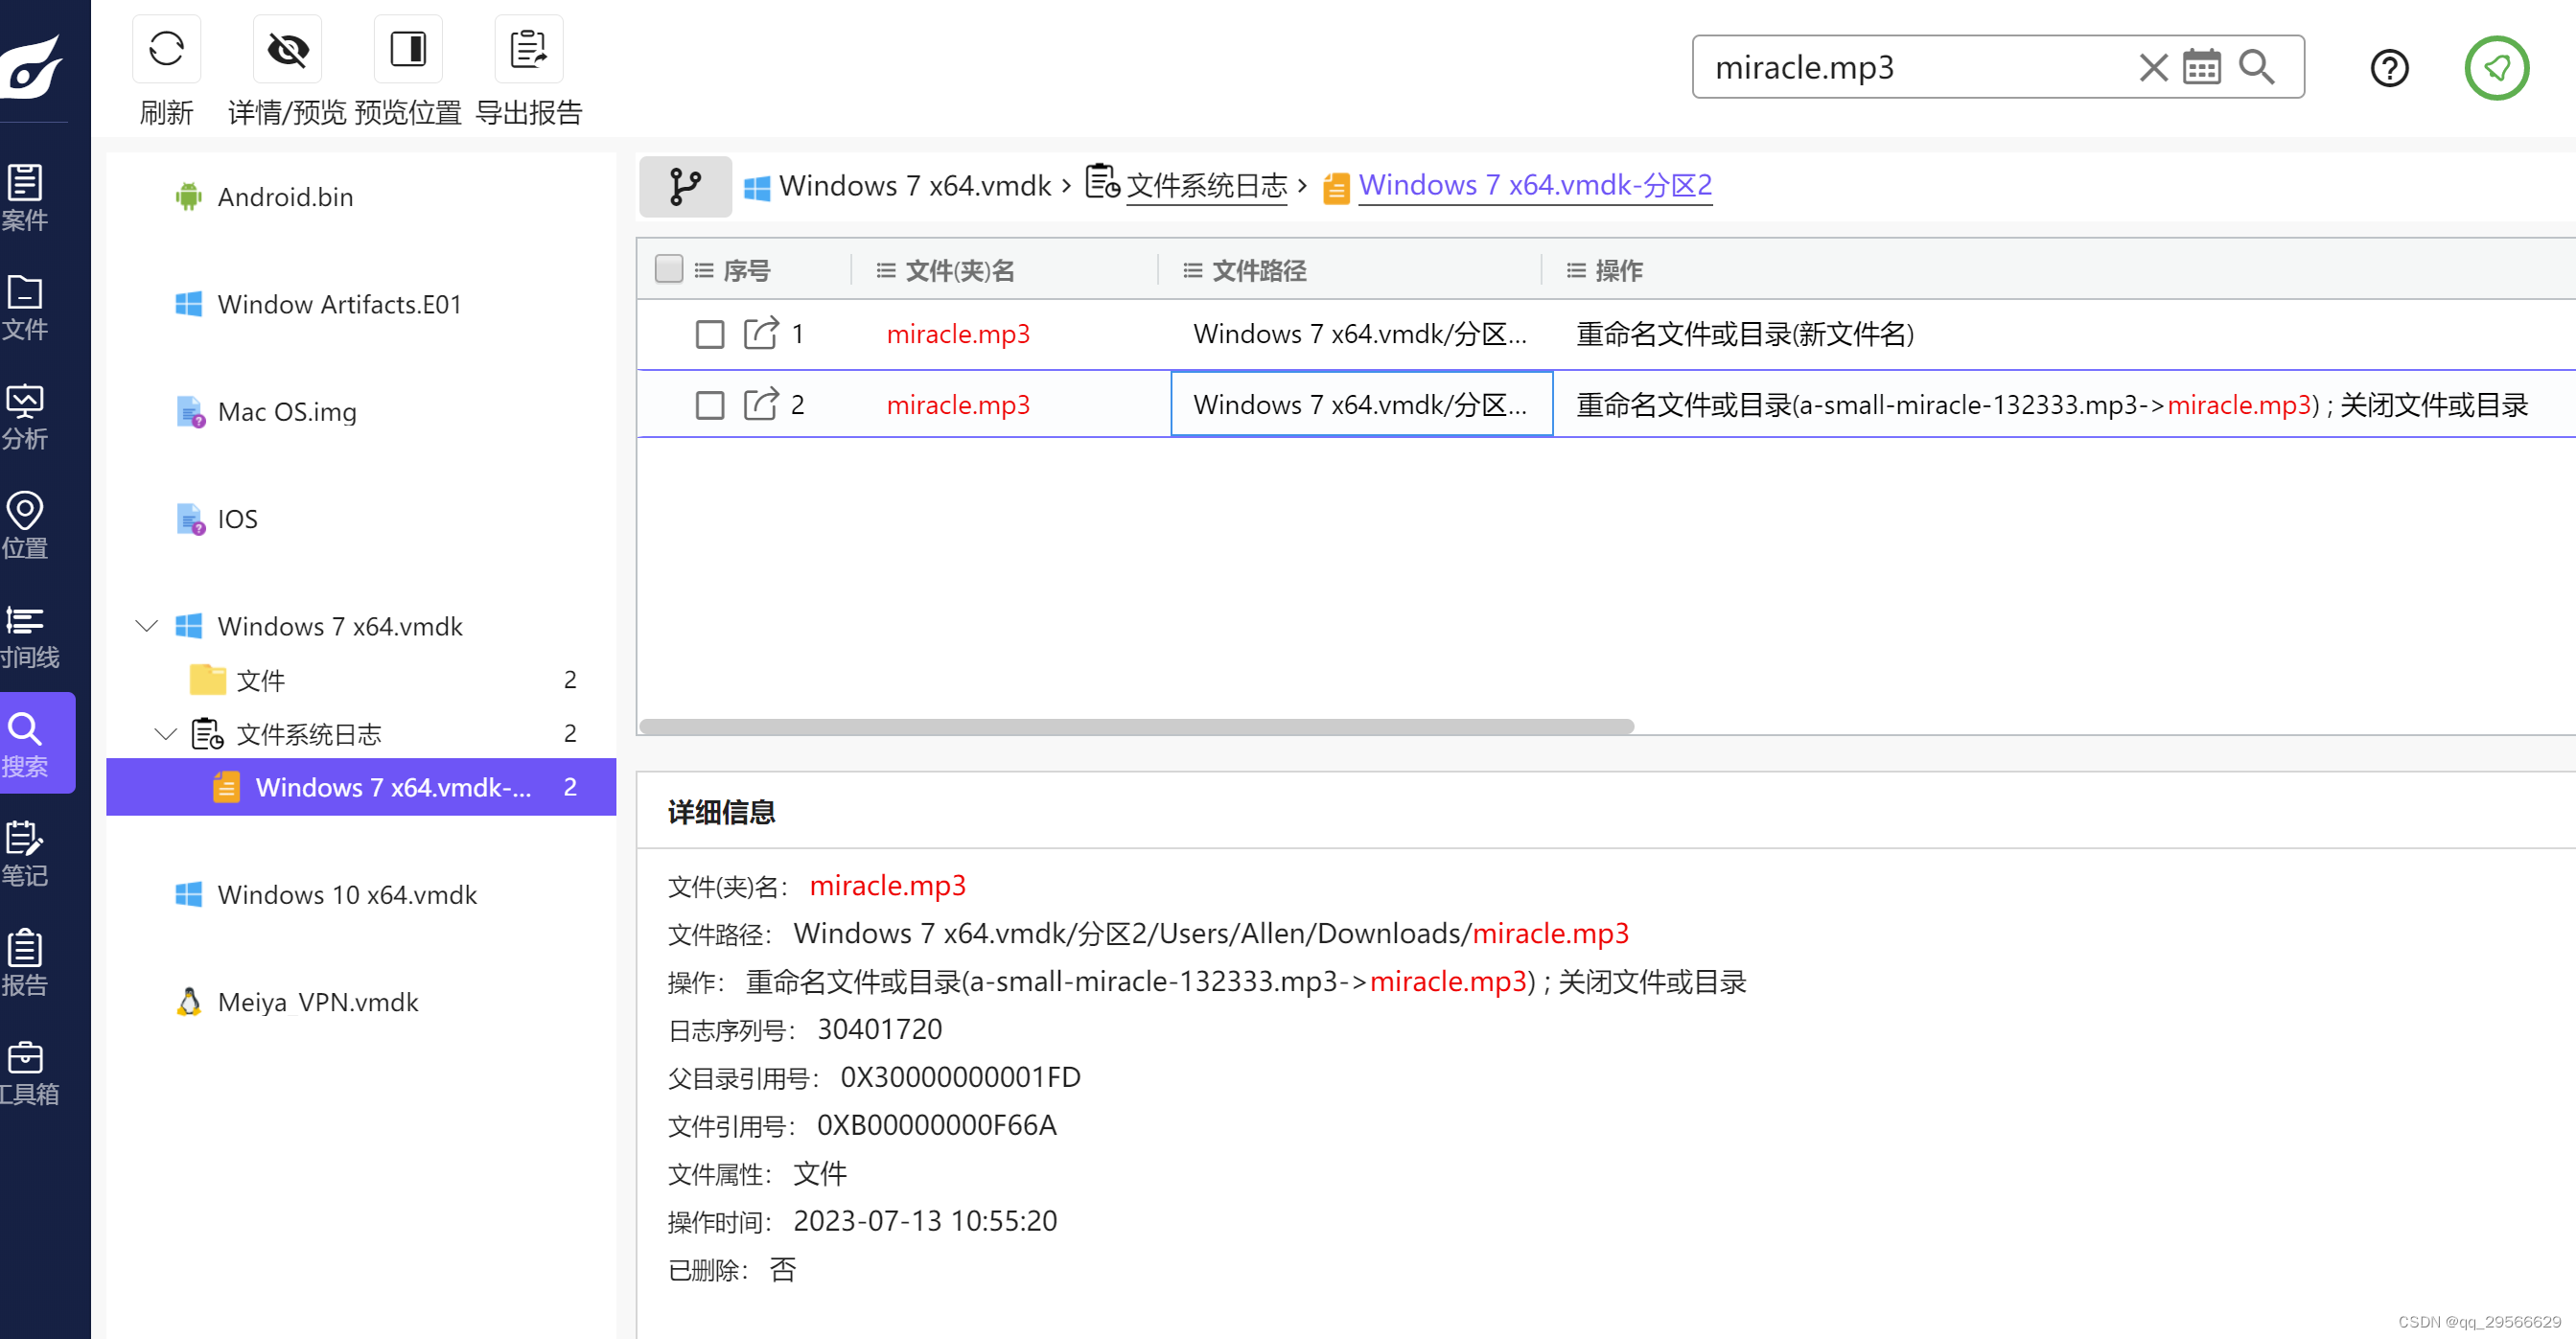Collapse the Windows 7 x64.vmdk tree node
This screenshot has width=2576, height=1339.
pos(147,626)
